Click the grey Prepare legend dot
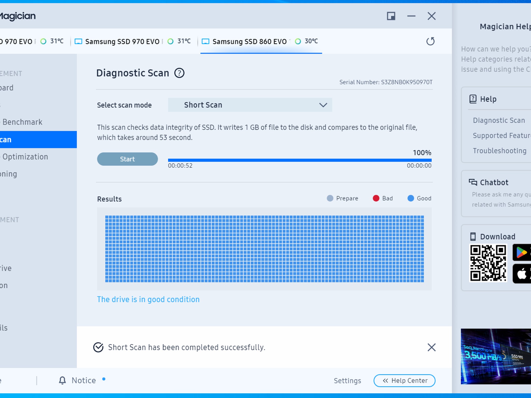 (330, 198)
